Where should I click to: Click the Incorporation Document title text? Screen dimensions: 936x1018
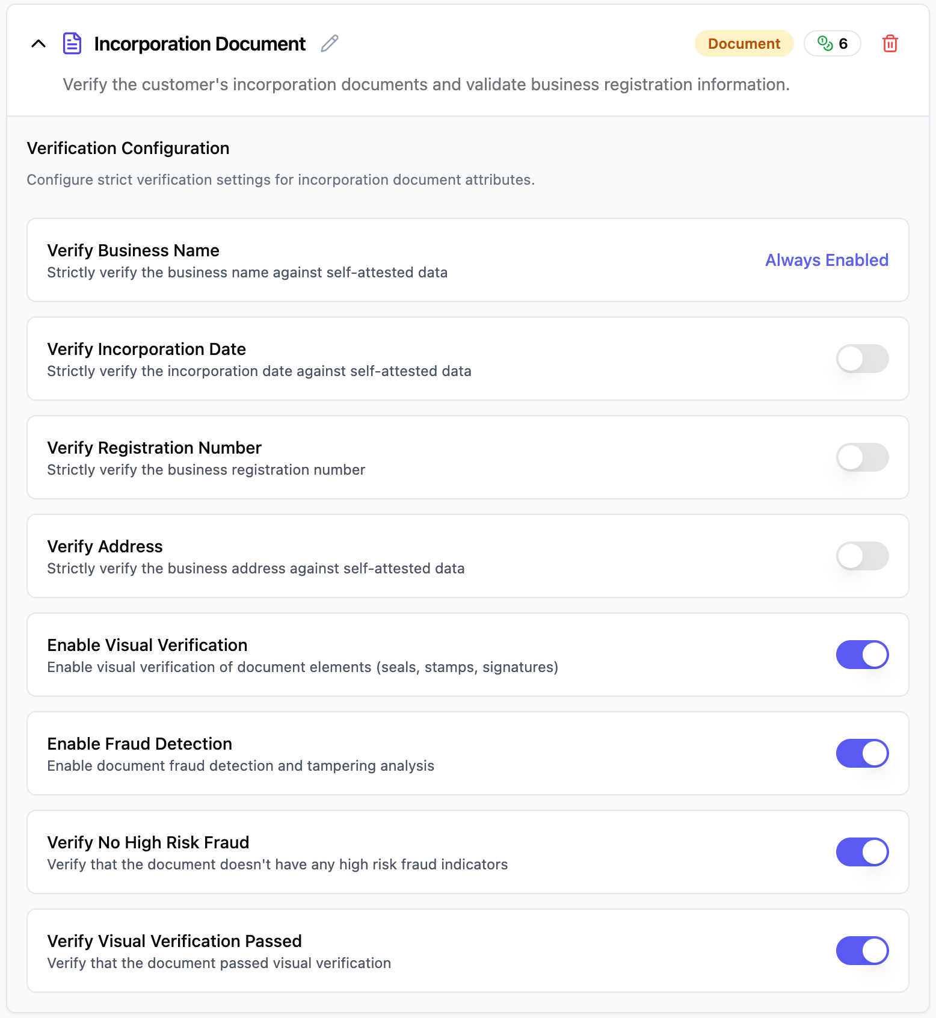click(200, 44)
